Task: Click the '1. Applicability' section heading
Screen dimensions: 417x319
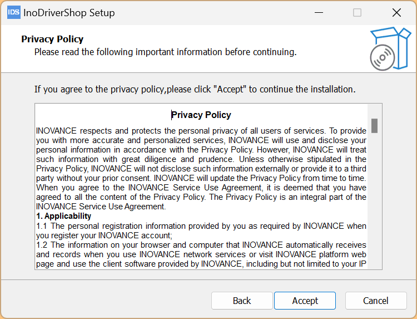Action: (x=63, y=216)
